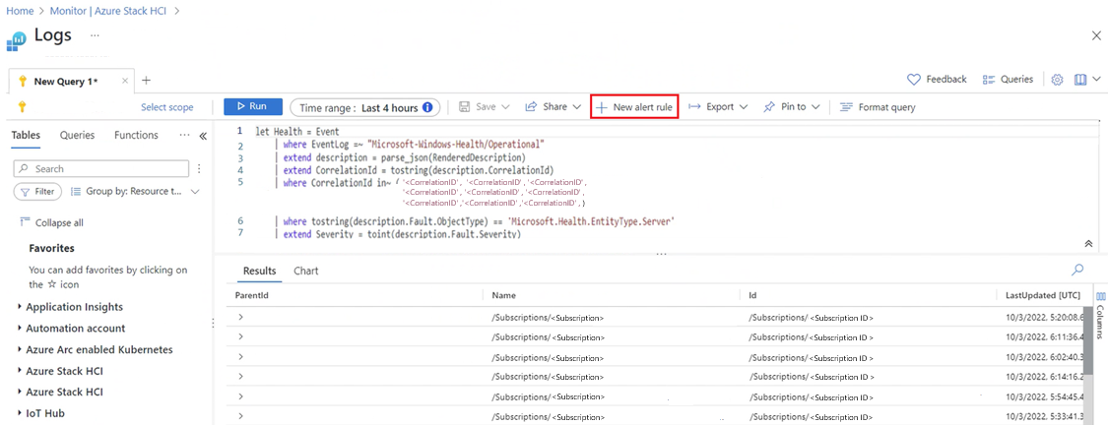Open settings gear icon
Screen dimensions: 1108x425
pos(1057,80)
